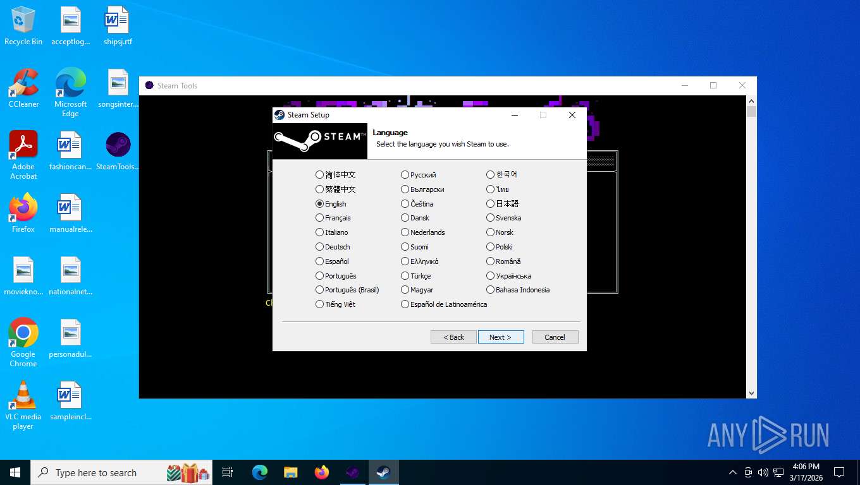Select the Norsk radio button

[500, 232]
